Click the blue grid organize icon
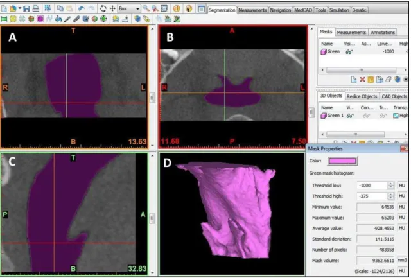Viewport: 411px width, 278px height. coord(48,8)
